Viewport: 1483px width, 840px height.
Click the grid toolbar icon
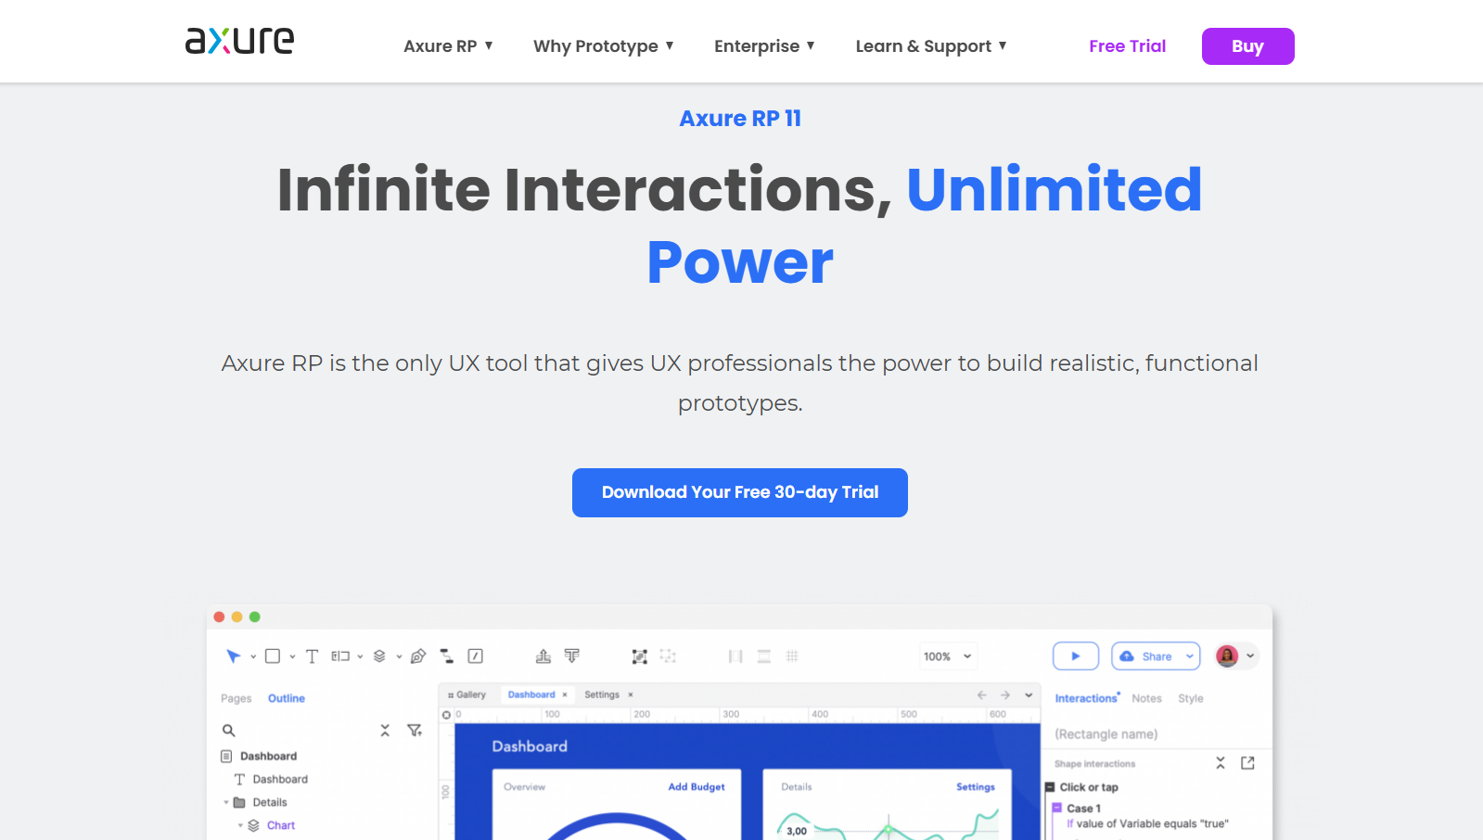(x=792, y=656)
